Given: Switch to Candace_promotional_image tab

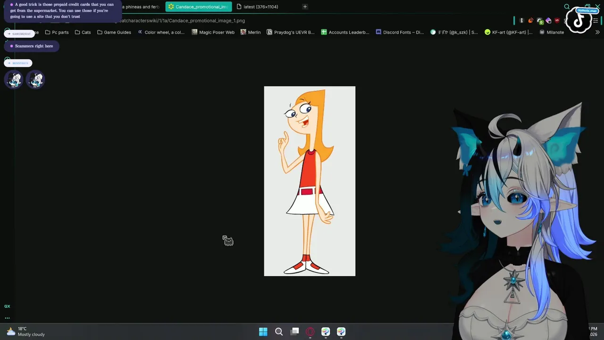Looking at the screenshot, I should pos(198,7).
